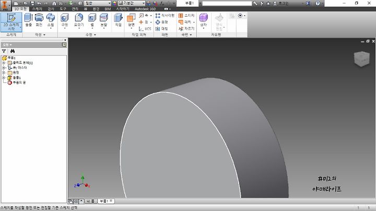Open the browser model panel title dropdown

8,45
